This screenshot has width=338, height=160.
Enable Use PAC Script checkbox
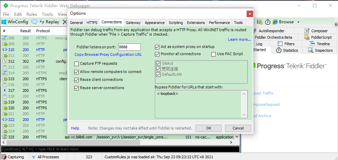click(213, 54)
